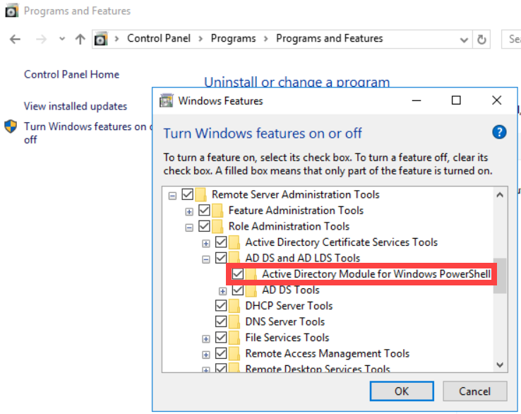Image resolution: width=521 pixels, height=414 pixels.
Task: Expand the AD DS Tools node
Action: (223, 290)
